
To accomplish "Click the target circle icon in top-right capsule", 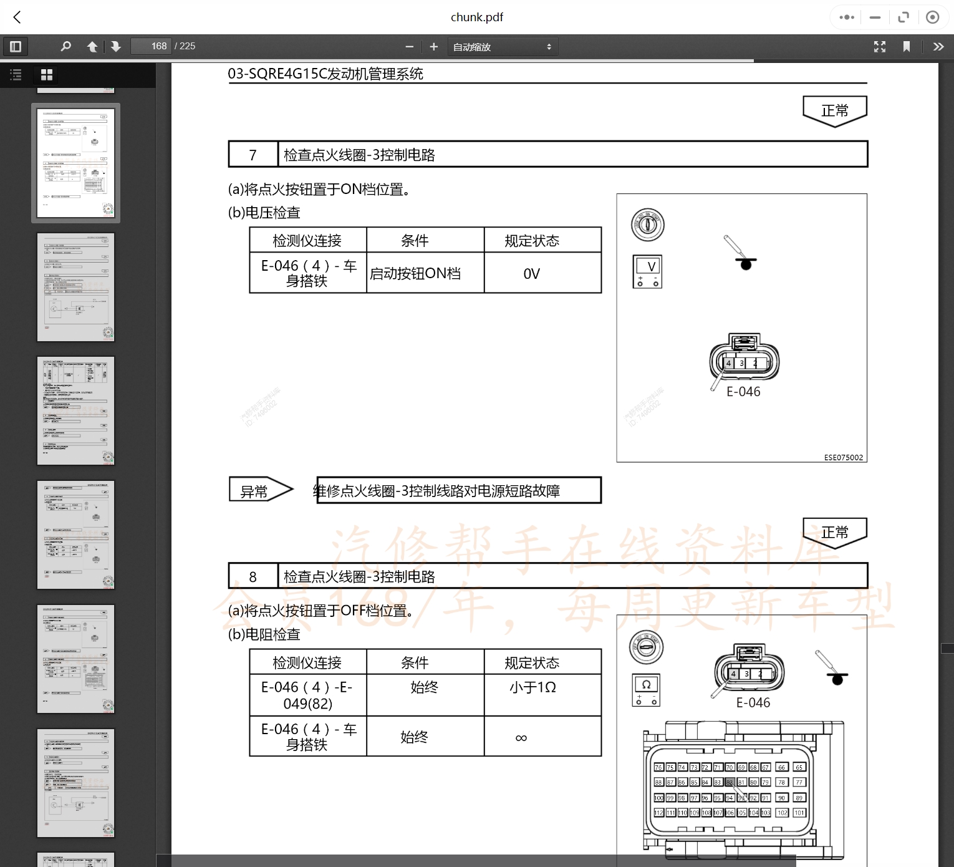I will [x=932, y=17].
